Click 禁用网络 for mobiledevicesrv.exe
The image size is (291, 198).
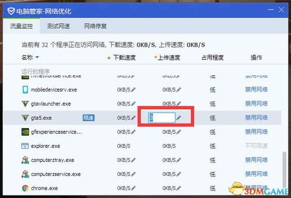[x=256, y=89]
